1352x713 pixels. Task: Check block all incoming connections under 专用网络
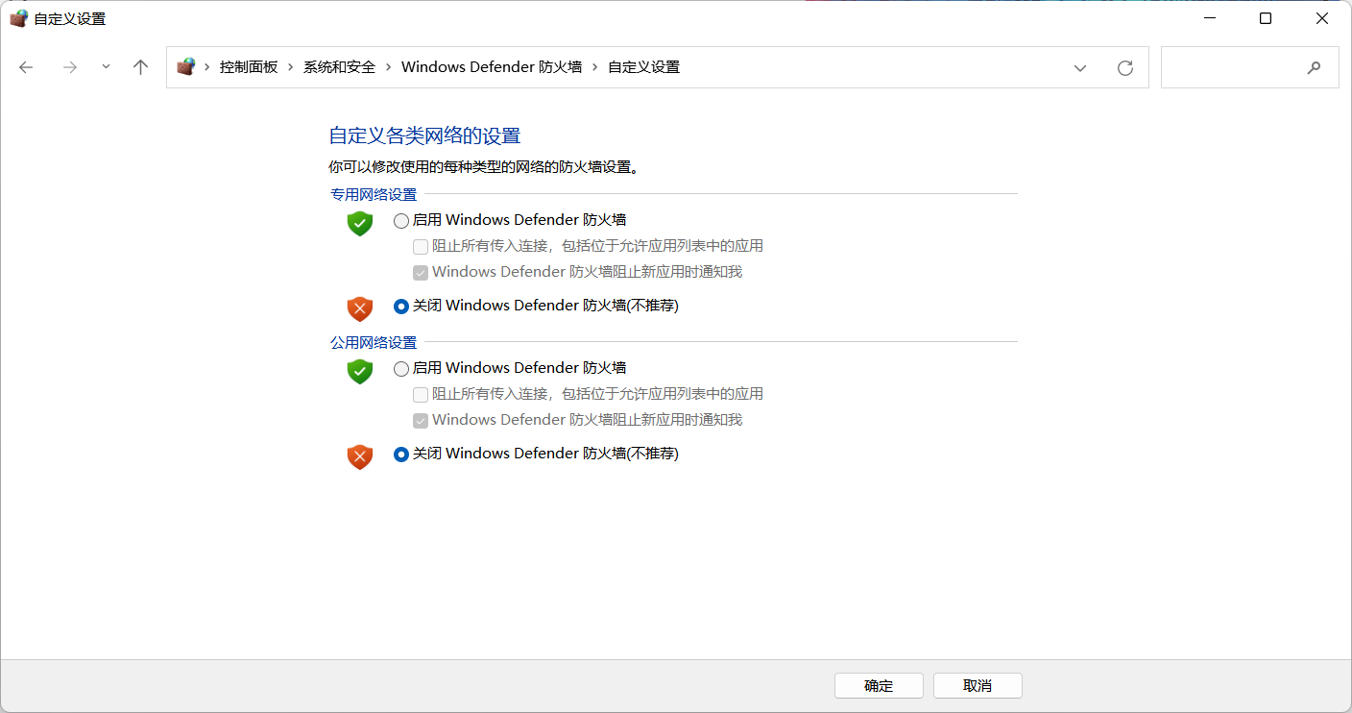pyautogui.click(x=421, y=246)
